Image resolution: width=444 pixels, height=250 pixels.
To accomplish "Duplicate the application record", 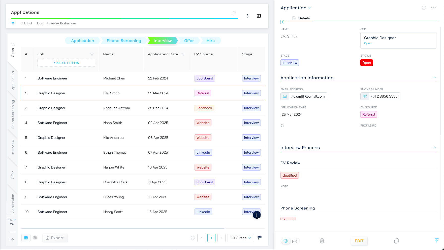I will click(x=396, y=241).
